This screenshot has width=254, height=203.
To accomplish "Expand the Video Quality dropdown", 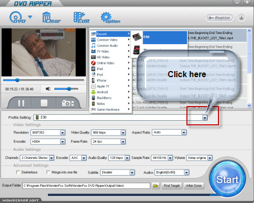I will [123, 132].
